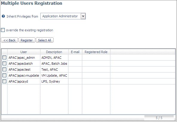Image resolution: width=177 pixels, height=122 pixels.
Task: Select the APAC, Batch Jobs description cell
Action: (x=54, y=64)
